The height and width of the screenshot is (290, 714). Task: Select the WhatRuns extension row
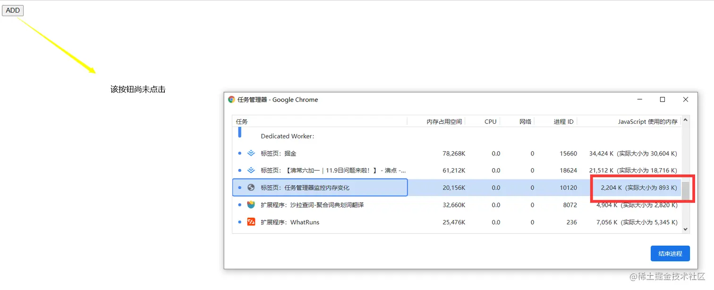click(x=457, y=222)
